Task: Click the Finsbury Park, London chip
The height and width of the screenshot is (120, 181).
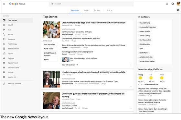Action: 147,27
